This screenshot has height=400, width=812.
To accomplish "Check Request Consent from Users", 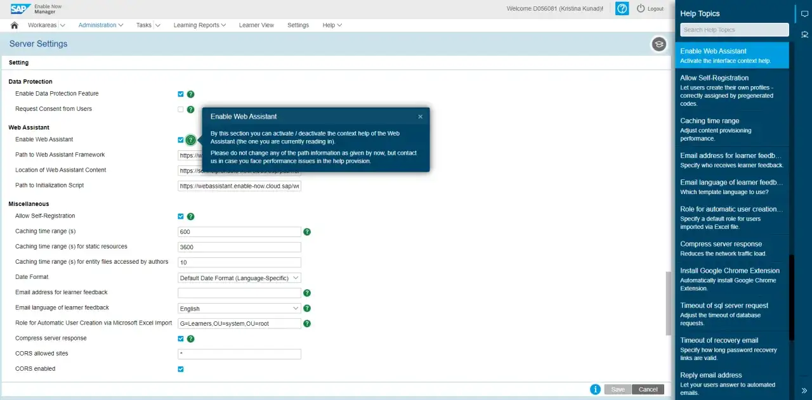I will tap(181, 109).
